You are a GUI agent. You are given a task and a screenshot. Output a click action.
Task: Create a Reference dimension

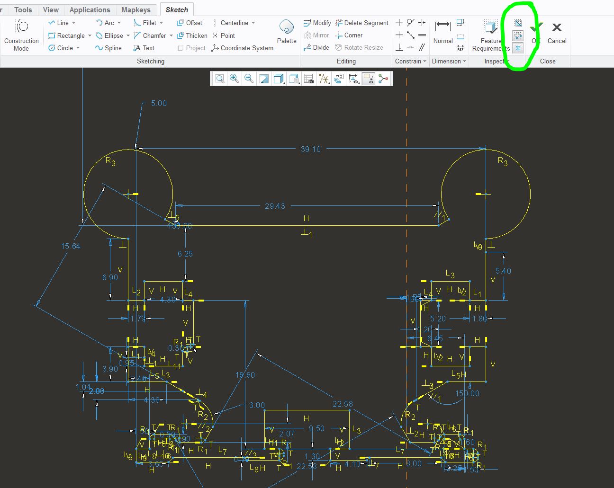tap(460, 48)
